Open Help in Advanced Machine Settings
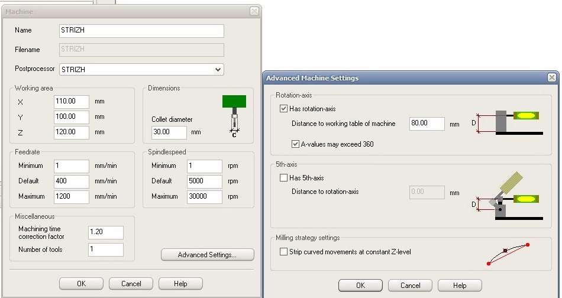Screen dimensions: 562x298 click(x=460, y=286)
